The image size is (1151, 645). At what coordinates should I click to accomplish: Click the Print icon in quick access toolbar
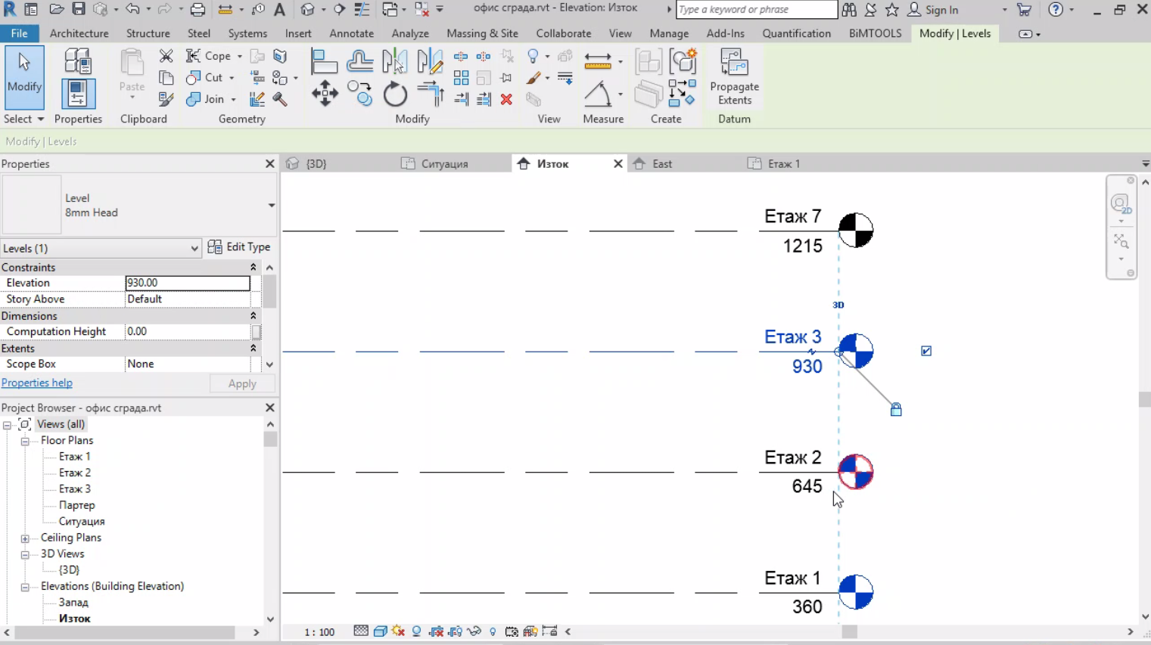198,10
